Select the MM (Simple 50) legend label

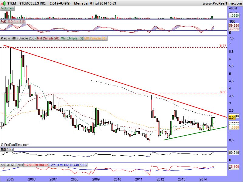pyautogui.click(x=95, y=38)
